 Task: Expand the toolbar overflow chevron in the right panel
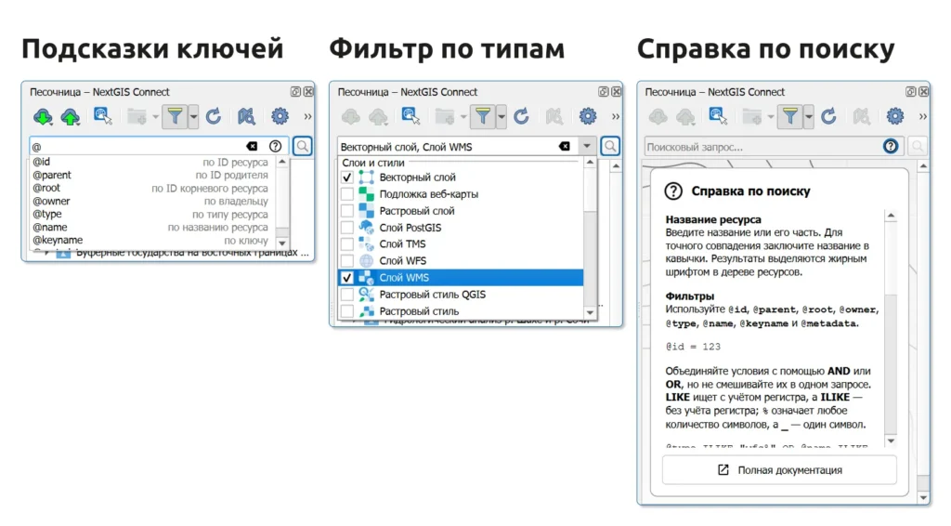click(923, 116)
